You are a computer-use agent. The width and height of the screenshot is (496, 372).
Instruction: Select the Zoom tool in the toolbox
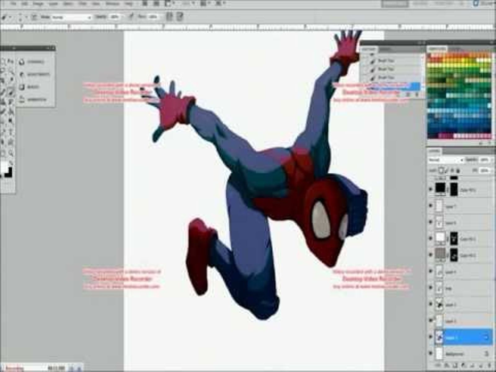coord(11,153)
